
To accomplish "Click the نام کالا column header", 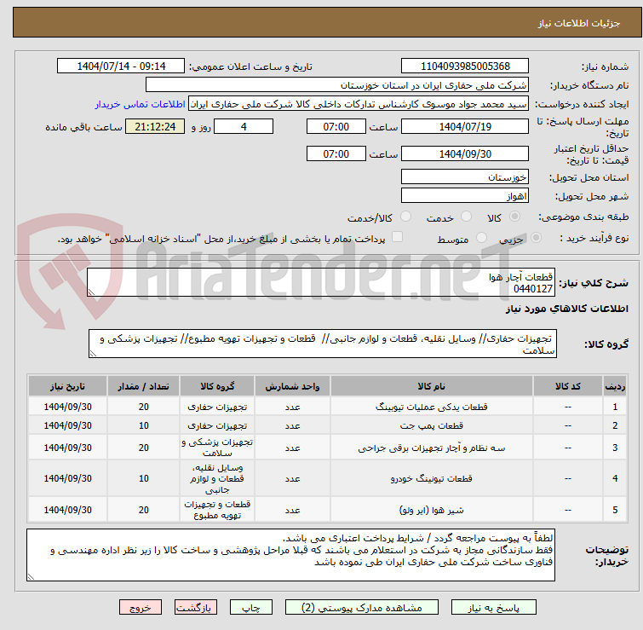I will click(x=432, y=386).
